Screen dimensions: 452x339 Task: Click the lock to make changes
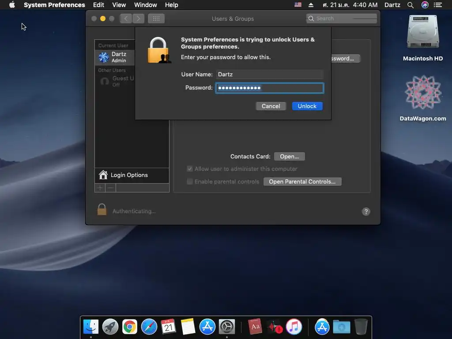tap(102, 210)
